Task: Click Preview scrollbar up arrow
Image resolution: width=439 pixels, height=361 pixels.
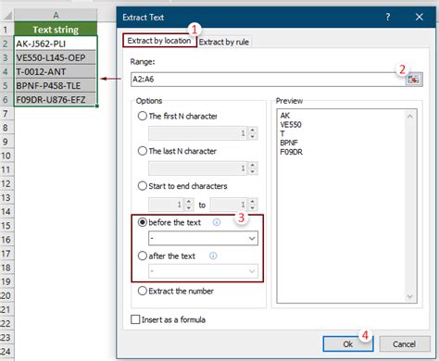Action: click(410, 117)
